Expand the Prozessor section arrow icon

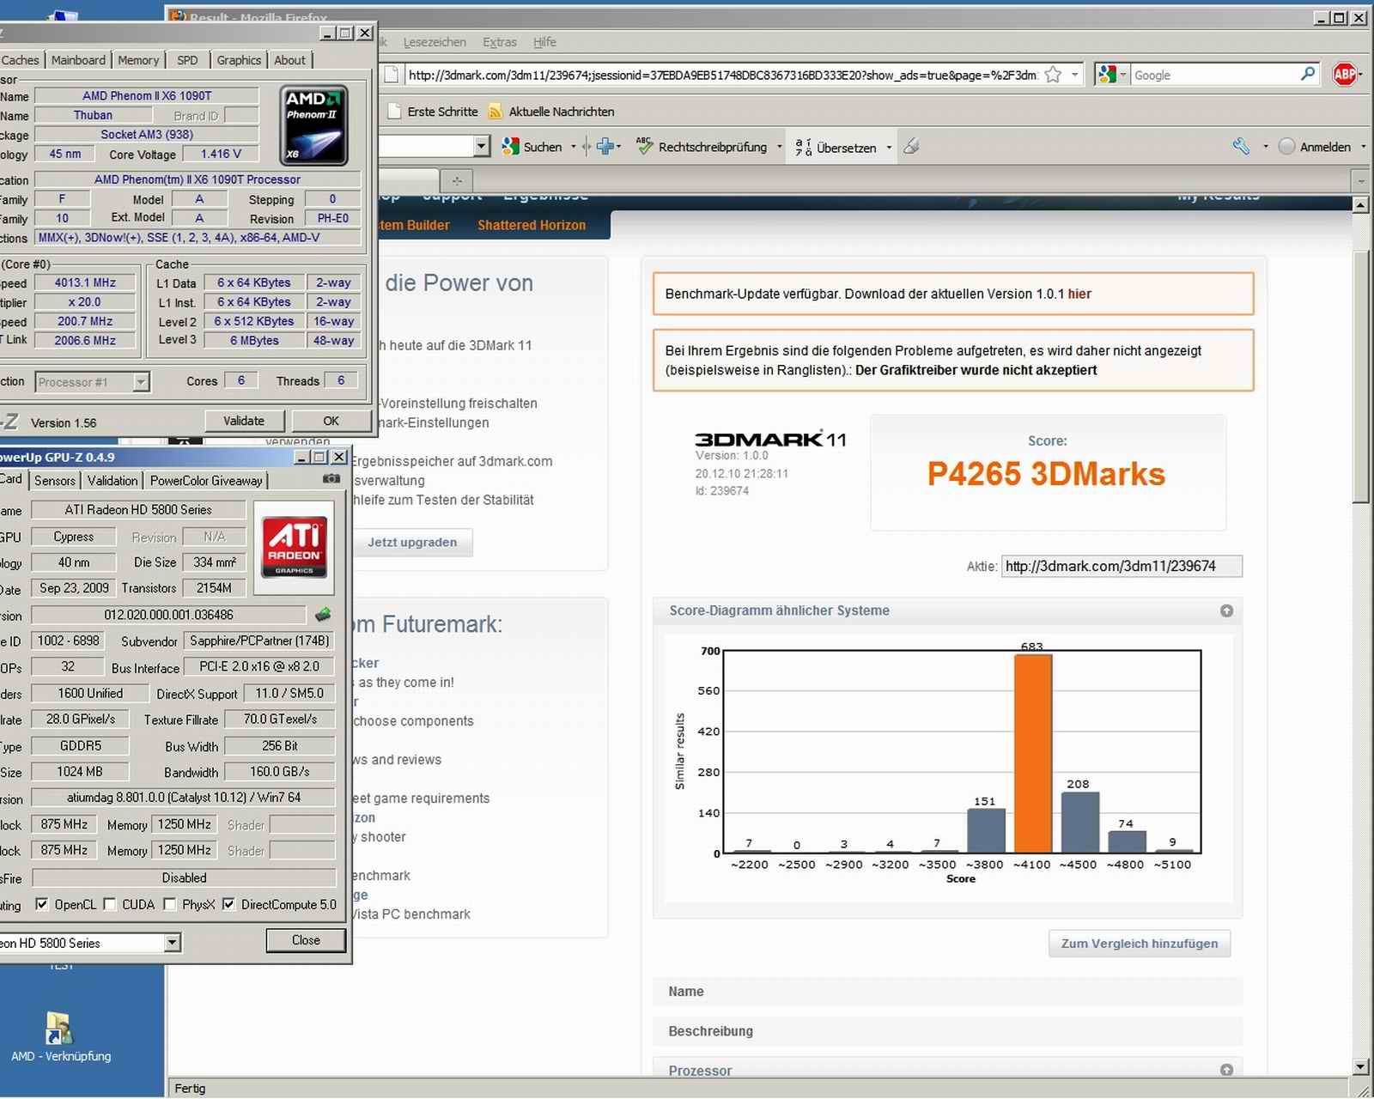(1226, 1070)
